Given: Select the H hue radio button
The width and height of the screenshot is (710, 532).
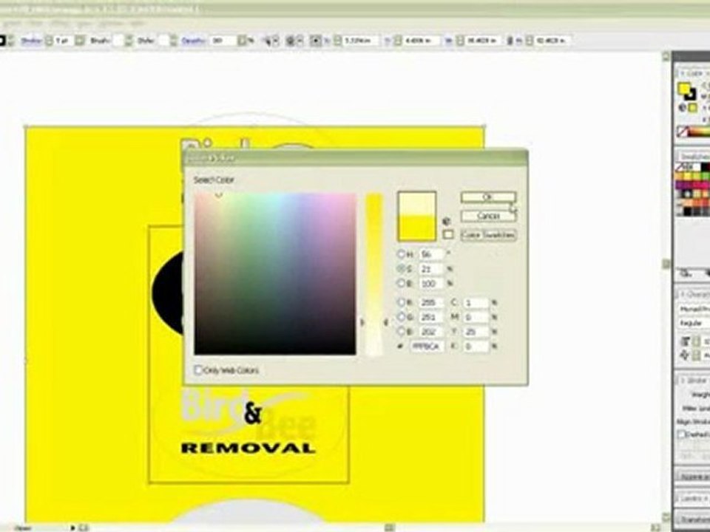Looking at the screenshot, I should click(401, 254).
